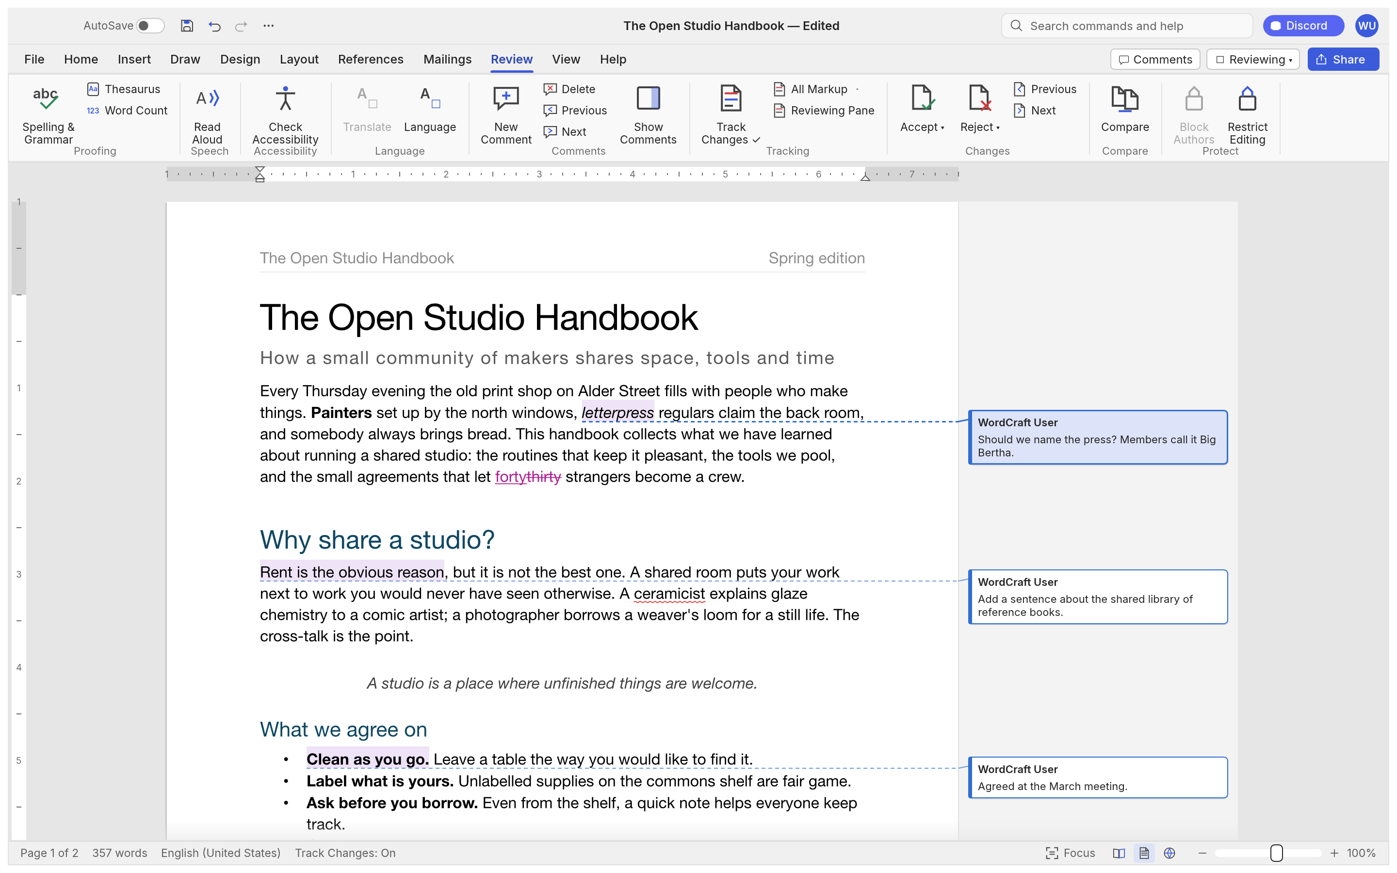The height and width of the screenshot is (873, 1397).
Task: Open the Language tool
Action: click(429, 110)
